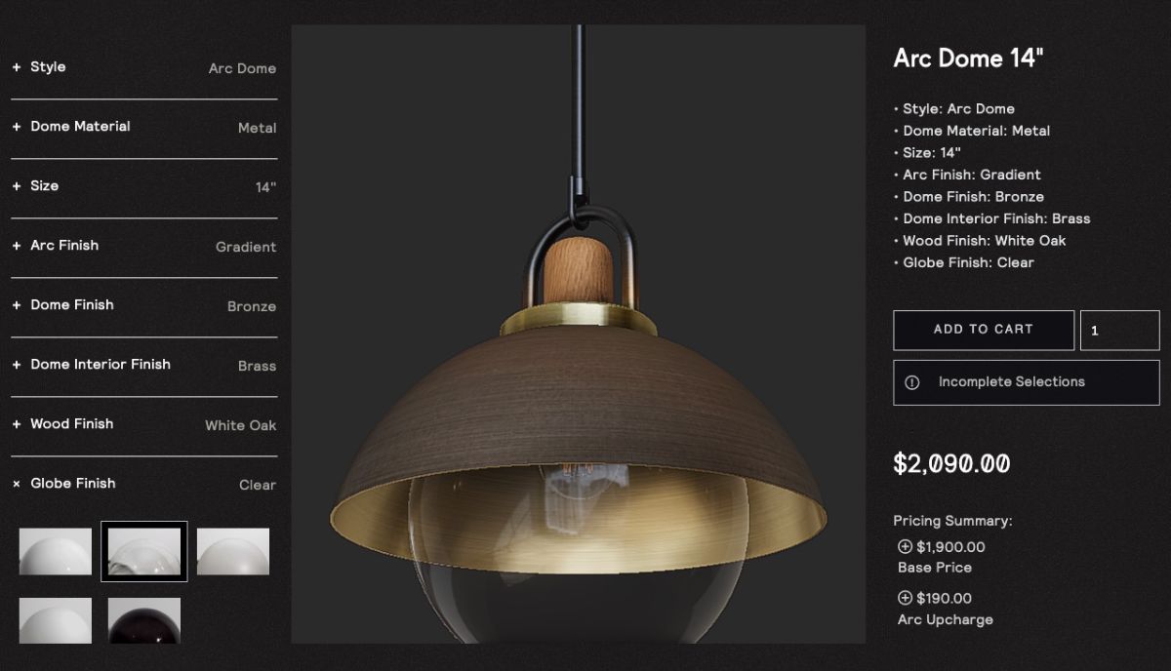Expand the Style option row
Image resolution: width=1171 pixels, height=671 pixels.
143,67
